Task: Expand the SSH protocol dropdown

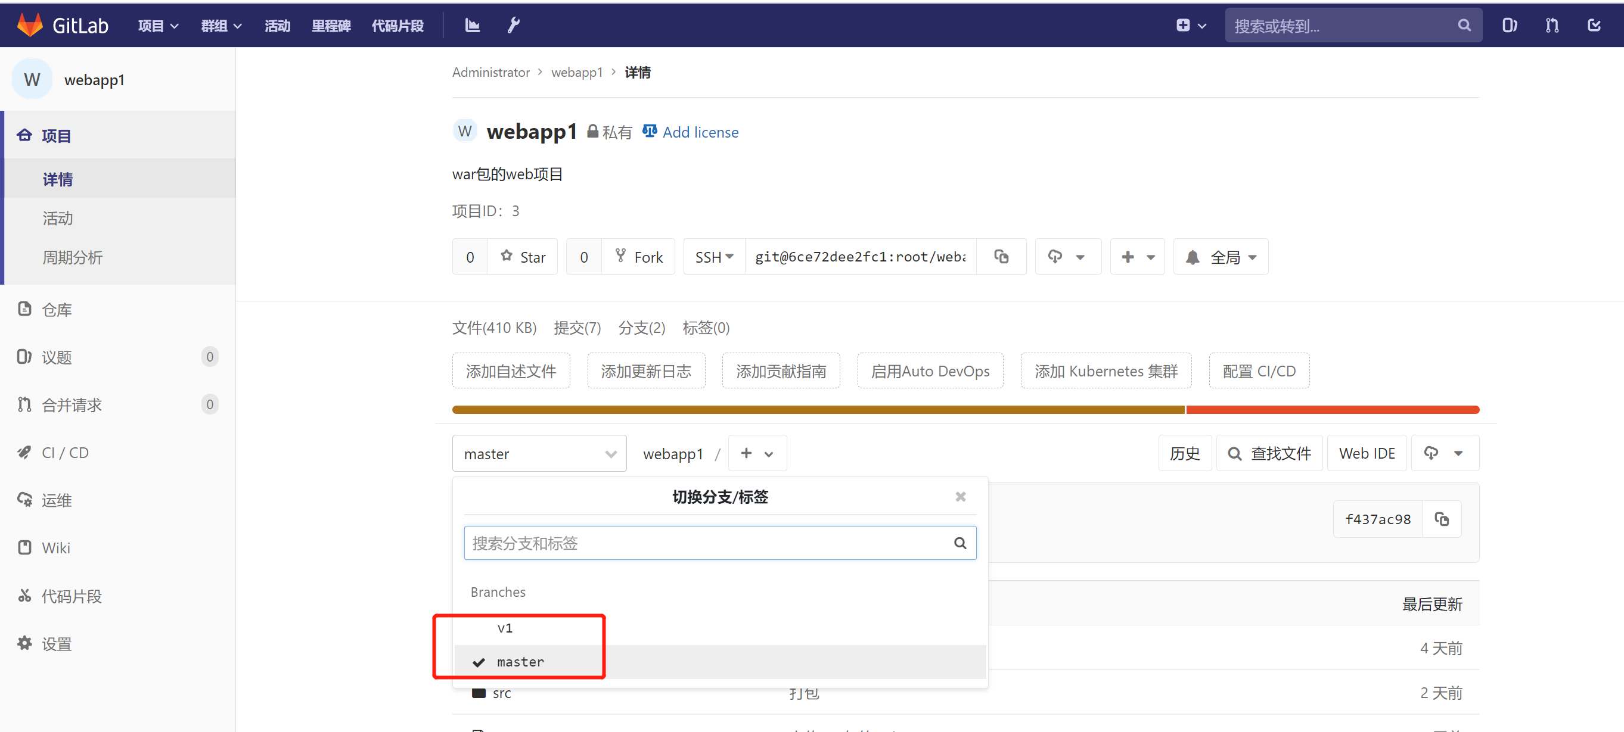Action: click(713, 257)
